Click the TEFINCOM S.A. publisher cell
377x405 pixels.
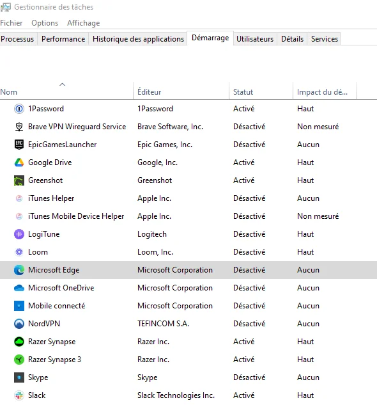(x=163, y=324)
